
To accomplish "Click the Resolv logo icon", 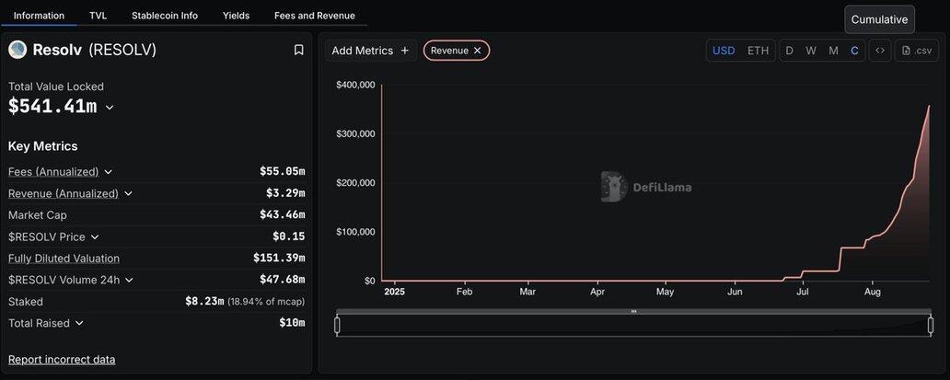I will [x=17, y=50].
